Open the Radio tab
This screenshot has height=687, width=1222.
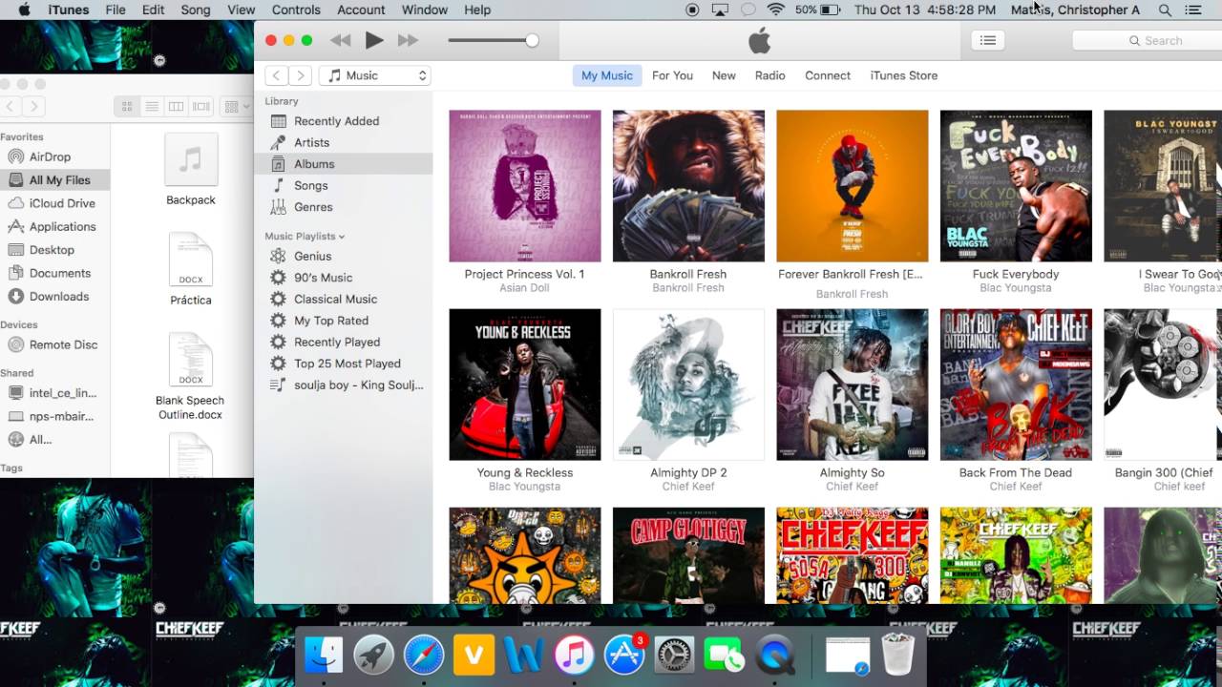pyautogui.click(x=769, y=75)
